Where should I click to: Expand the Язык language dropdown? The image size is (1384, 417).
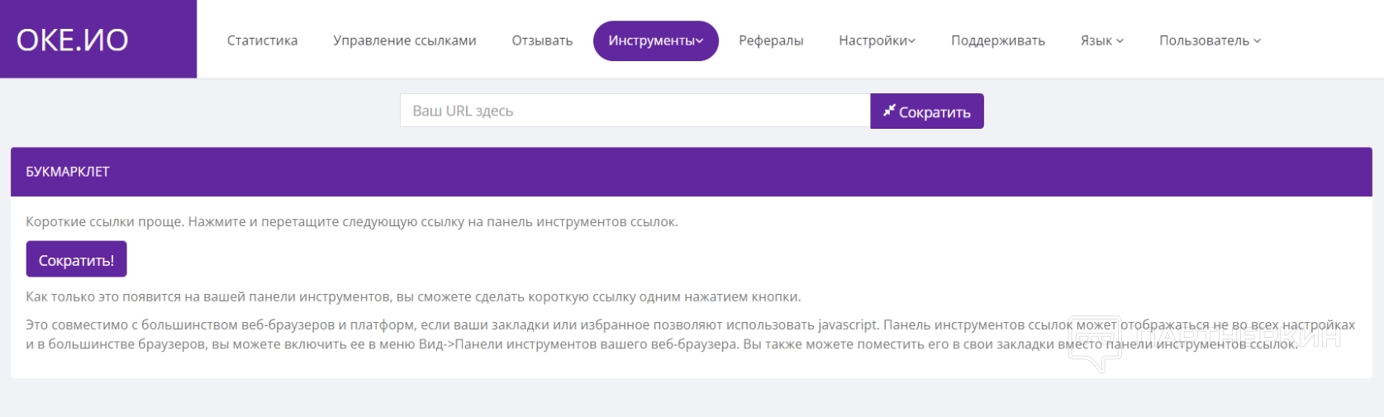1102,40
